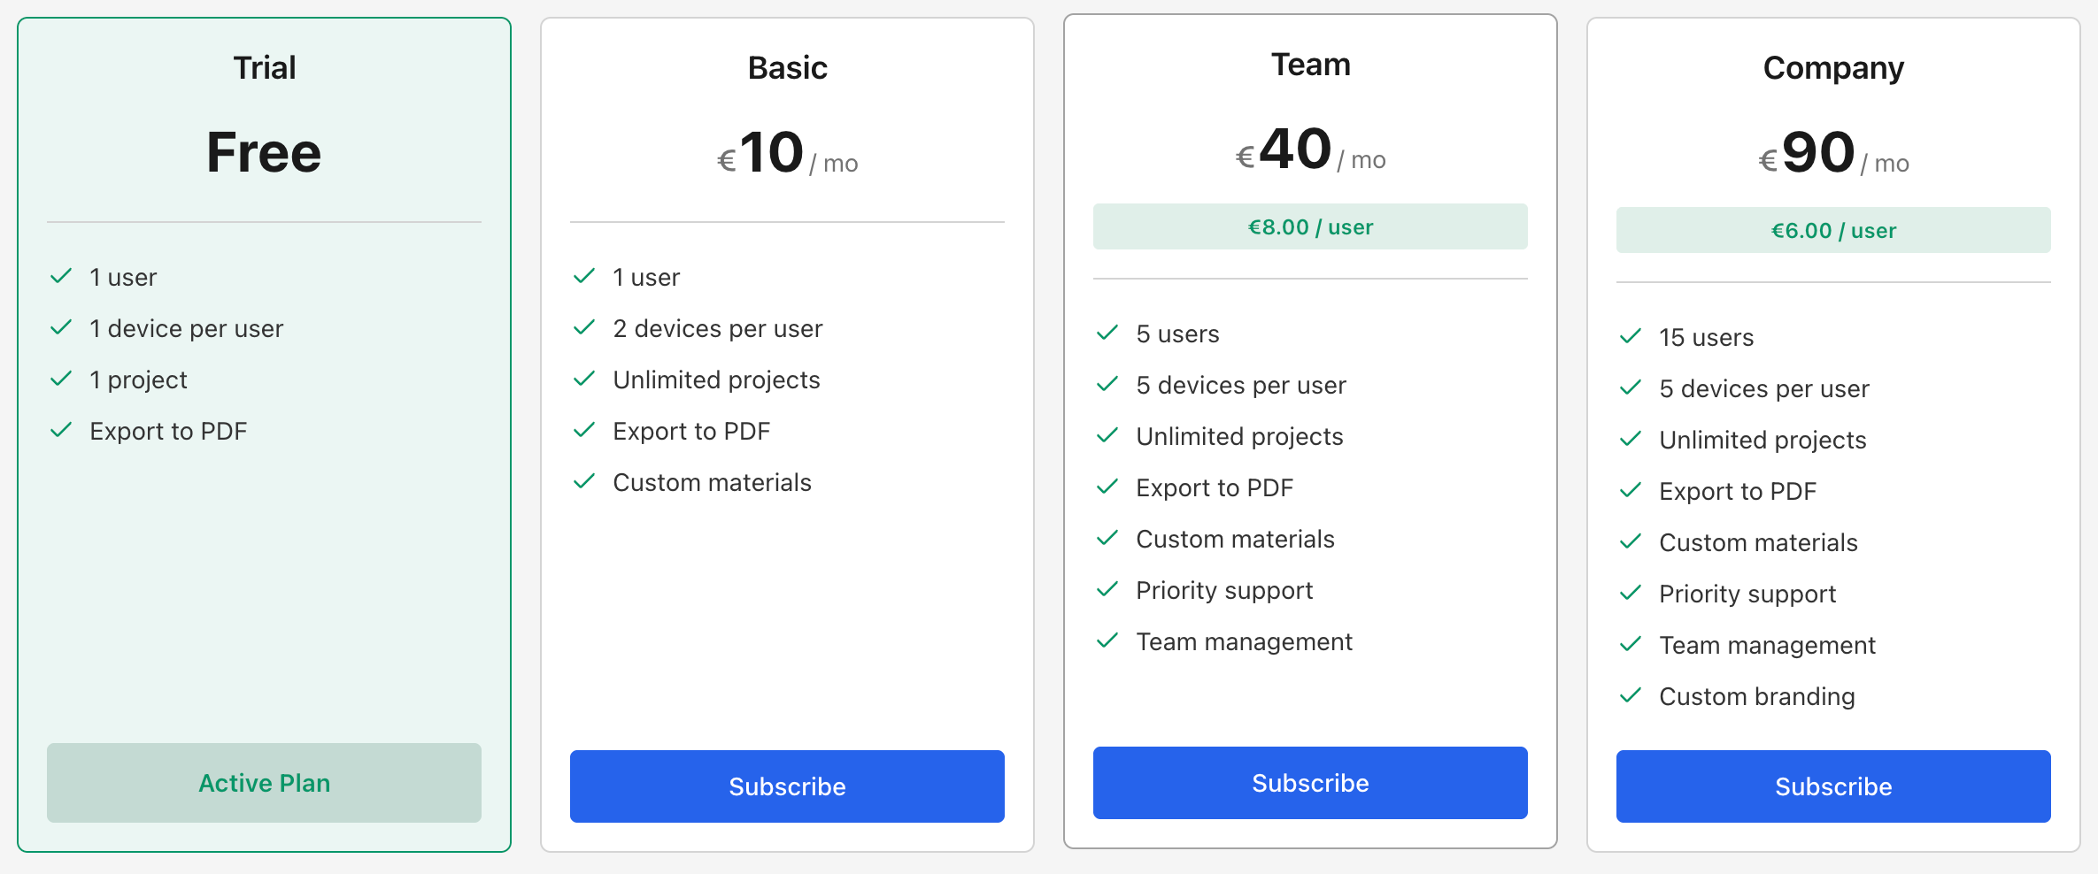2098x874 pixels.
Task: Click the Subscribe button under Basic plan
Action: (787, 786)
